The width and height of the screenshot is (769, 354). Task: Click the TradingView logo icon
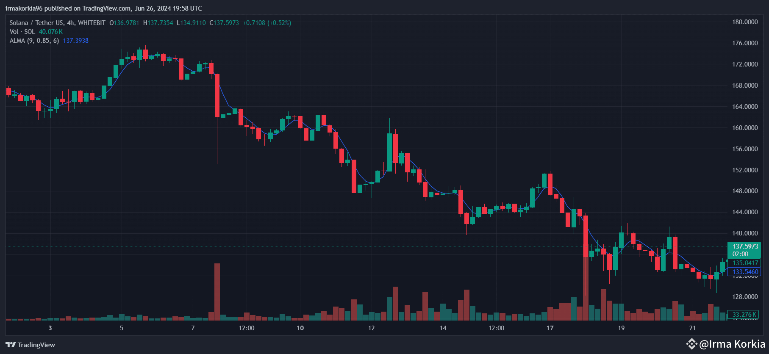pyautogui.click(x=11, y=345)
